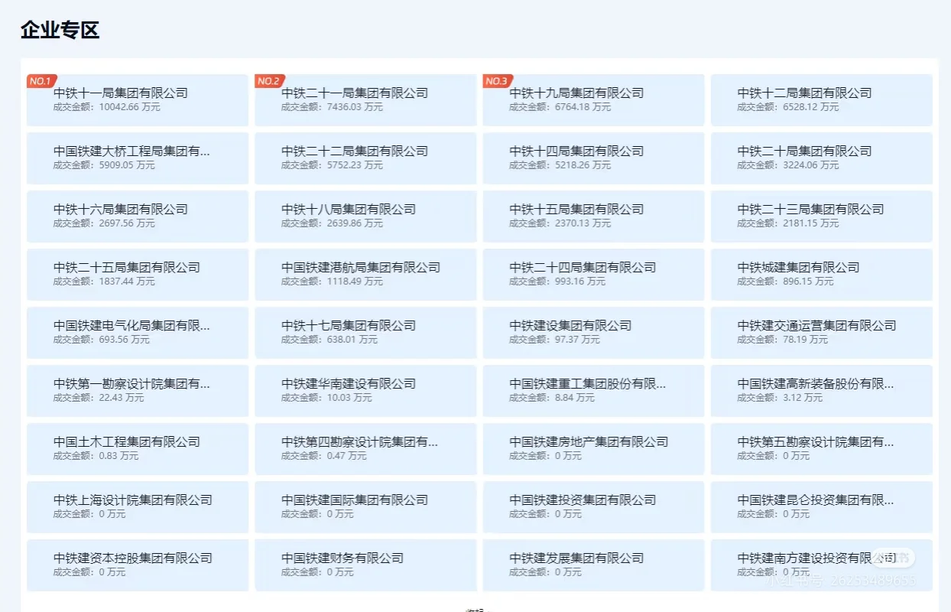
Task: Open the 中铁建资本控股集团有限公司 card
Action: [138, 565]
